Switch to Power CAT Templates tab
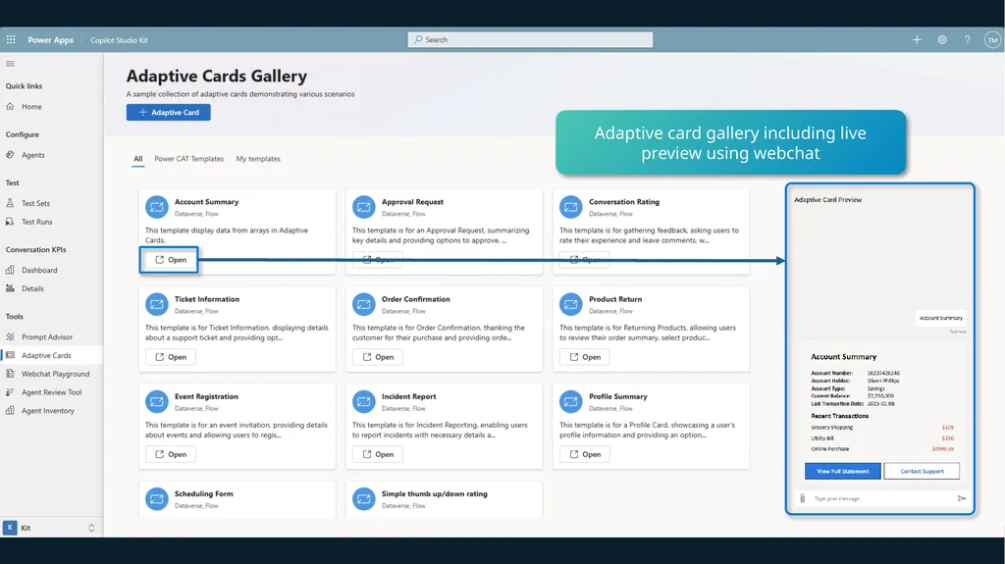This screenshot has height=564, width=1005. [x=189, y=159]
